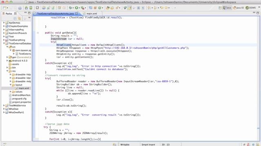Click the New Java Project icon
Image resolution: width=261 pixels, height=146 pixels.
[91, 8]
